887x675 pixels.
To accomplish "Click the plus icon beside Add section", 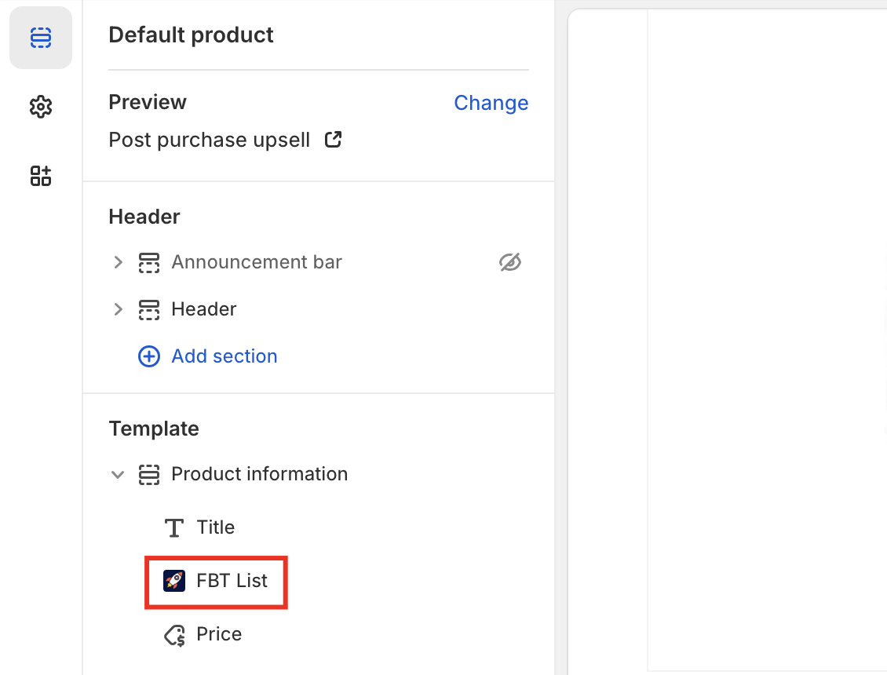I will [149, 356].
